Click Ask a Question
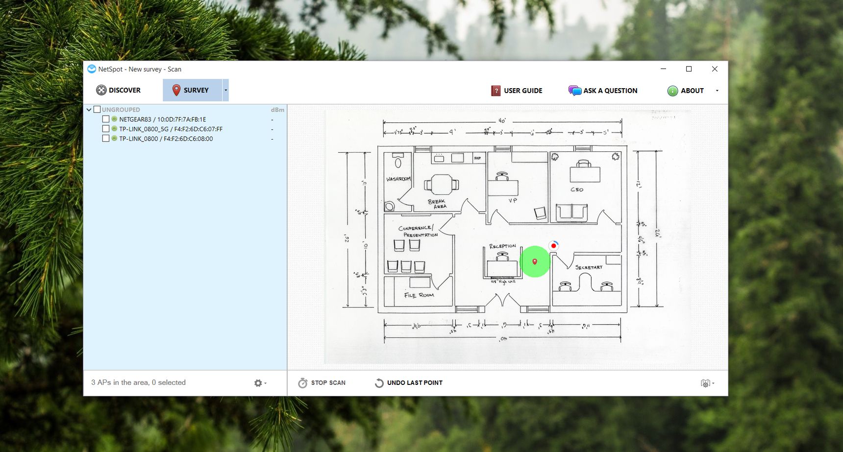The image size is (843, 452). coord(603,91)
